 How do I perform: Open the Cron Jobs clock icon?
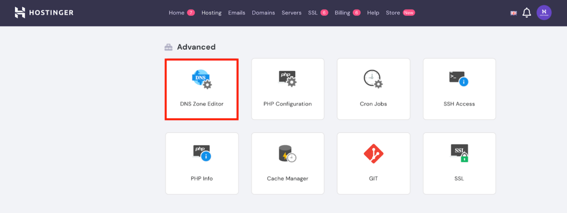coord(373,79)
